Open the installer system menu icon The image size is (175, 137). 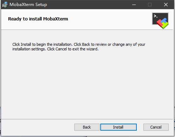(x=5, y=5)
